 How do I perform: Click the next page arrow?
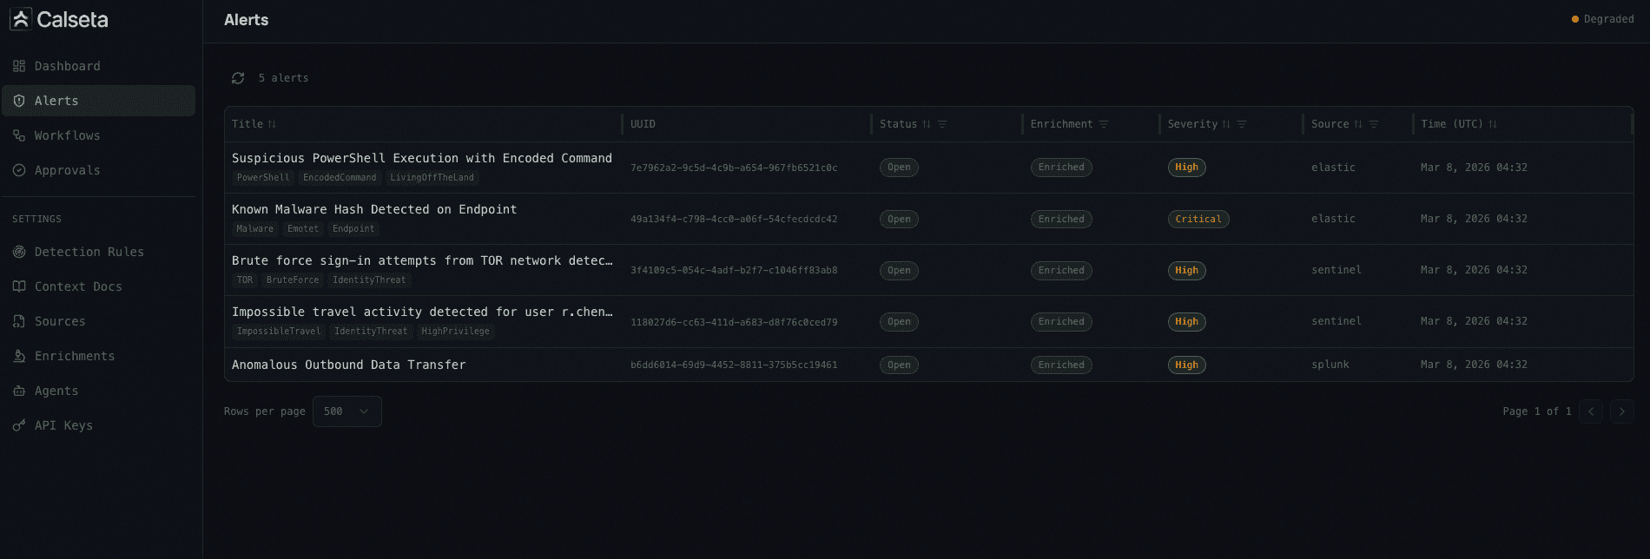click(1621, 411)
